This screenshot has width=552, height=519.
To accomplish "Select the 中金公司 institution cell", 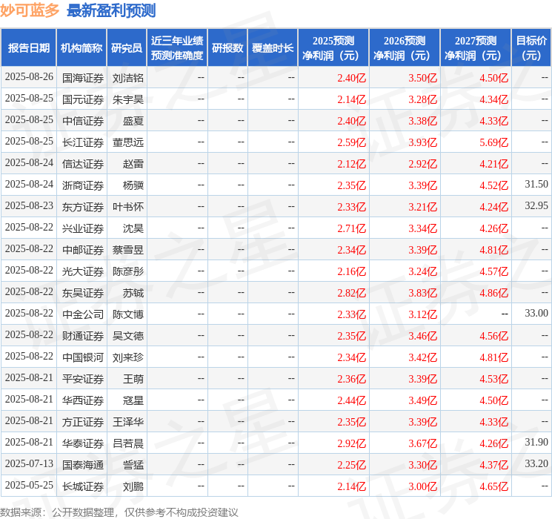I will click(83, 314).
